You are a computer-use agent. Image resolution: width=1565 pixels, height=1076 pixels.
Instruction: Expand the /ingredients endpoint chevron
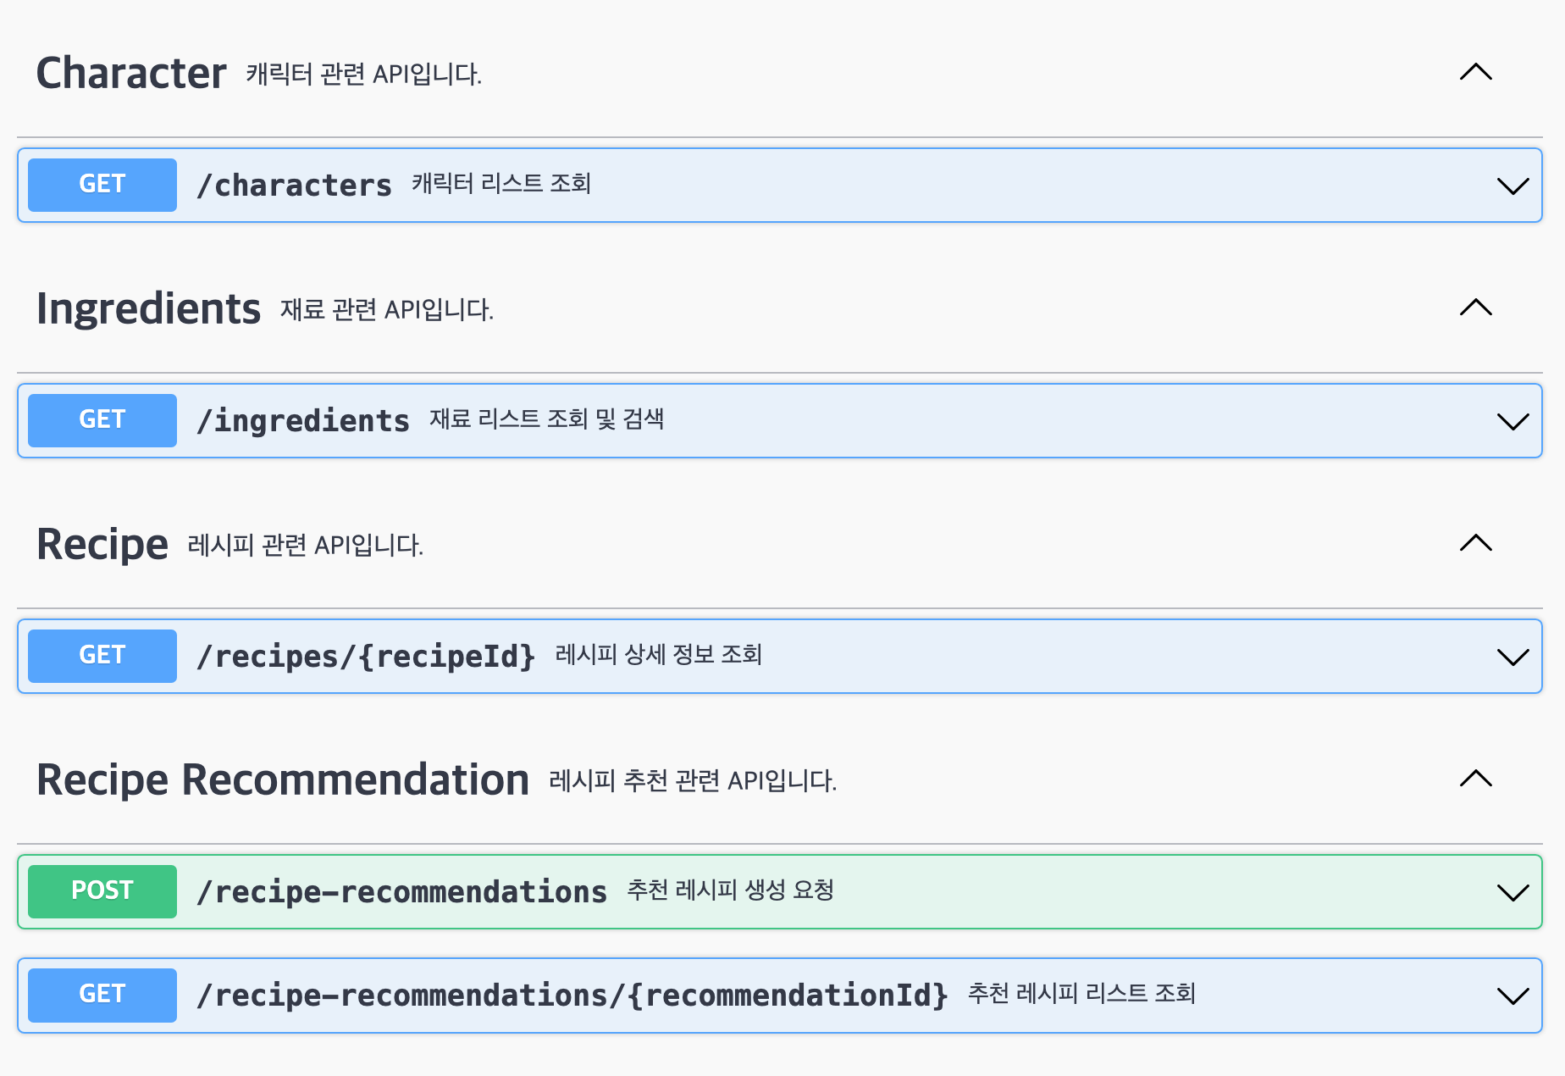[1512, 422]
